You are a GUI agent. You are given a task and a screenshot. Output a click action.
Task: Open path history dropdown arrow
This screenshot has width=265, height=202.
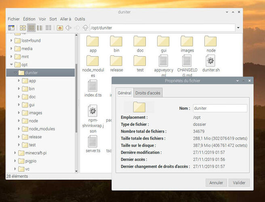(238, 28)
